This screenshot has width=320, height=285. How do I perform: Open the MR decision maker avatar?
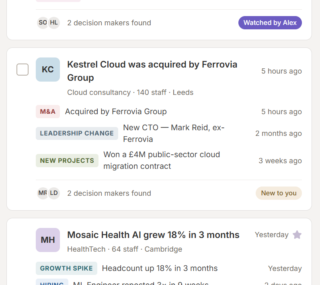43,193
